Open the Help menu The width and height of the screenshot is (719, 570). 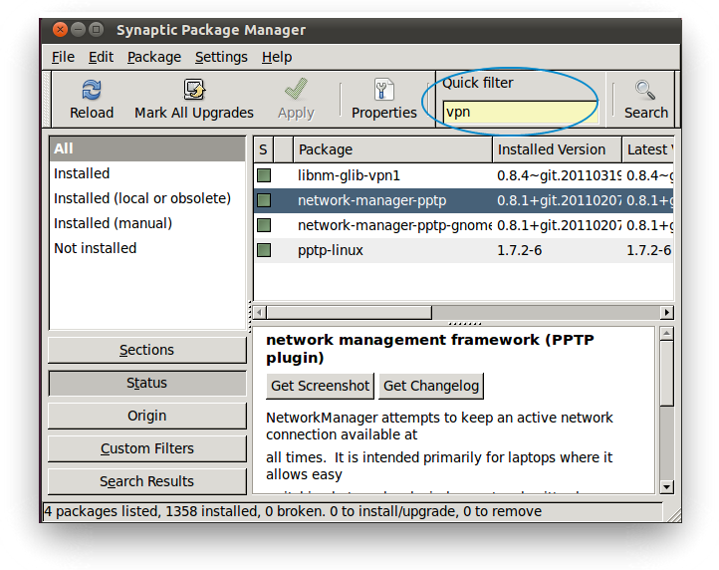click(x=277, y=57)
